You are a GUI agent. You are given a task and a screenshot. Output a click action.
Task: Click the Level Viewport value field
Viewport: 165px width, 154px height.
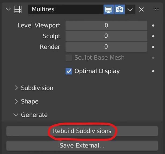(106, 26)
